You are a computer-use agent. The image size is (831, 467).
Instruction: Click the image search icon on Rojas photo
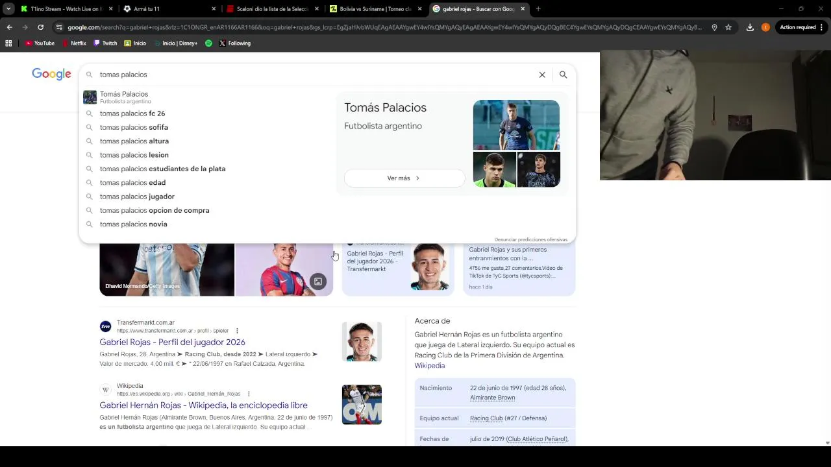click(318, 281)
